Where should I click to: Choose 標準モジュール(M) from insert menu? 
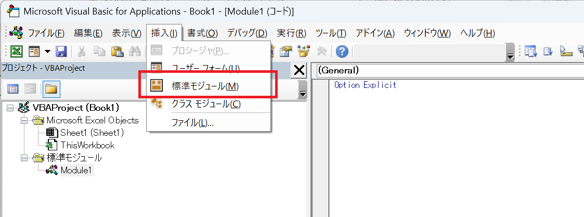[x=209, y=86]
